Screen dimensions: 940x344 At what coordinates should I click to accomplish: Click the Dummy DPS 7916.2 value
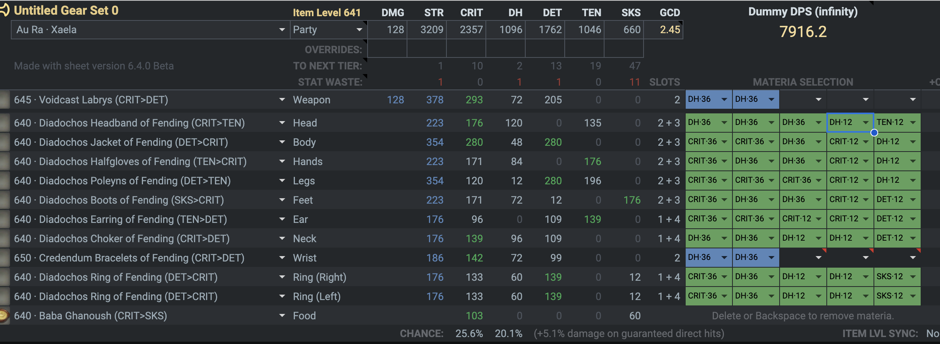pos(803,32)
